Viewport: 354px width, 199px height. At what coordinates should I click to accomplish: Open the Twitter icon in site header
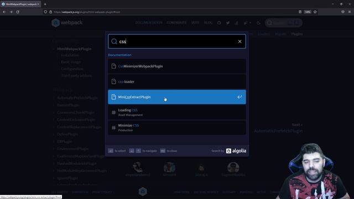[x=228, y=23]
